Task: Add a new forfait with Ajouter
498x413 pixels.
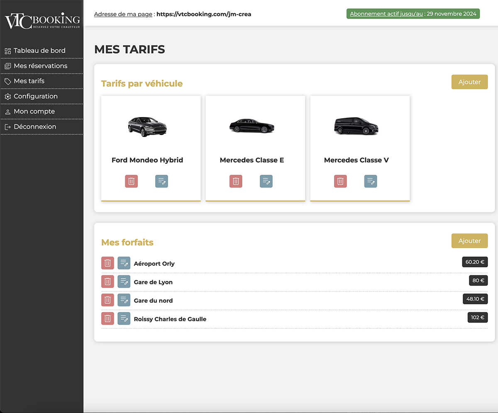Action: [x=469, y=241]
